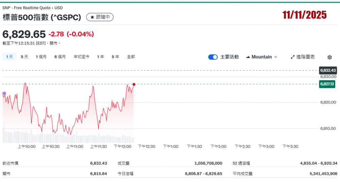The image size is (340, 182).
Task: Show 全部 historical data range
Action: (131, 57)
